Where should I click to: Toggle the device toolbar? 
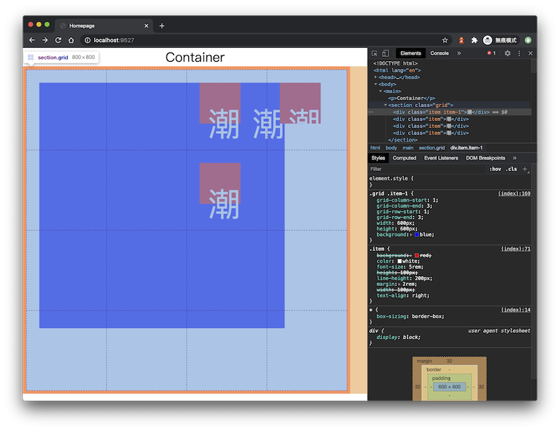pos(386,53)
